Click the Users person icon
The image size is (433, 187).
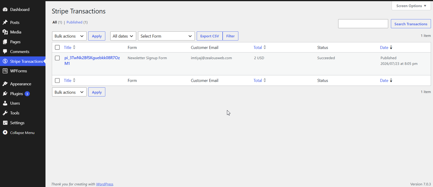pos(5,103)
